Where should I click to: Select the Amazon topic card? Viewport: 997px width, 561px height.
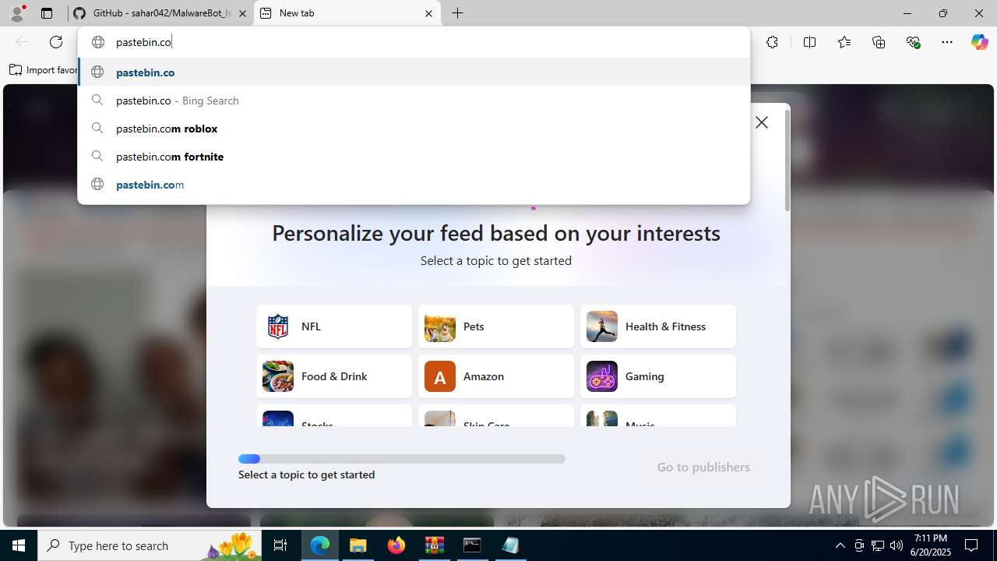[x=496, y=376]
